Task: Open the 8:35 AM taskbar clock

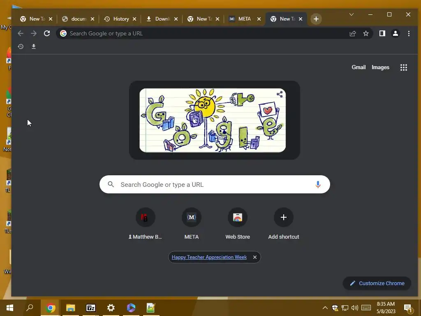Action: [x=386, y=308]
